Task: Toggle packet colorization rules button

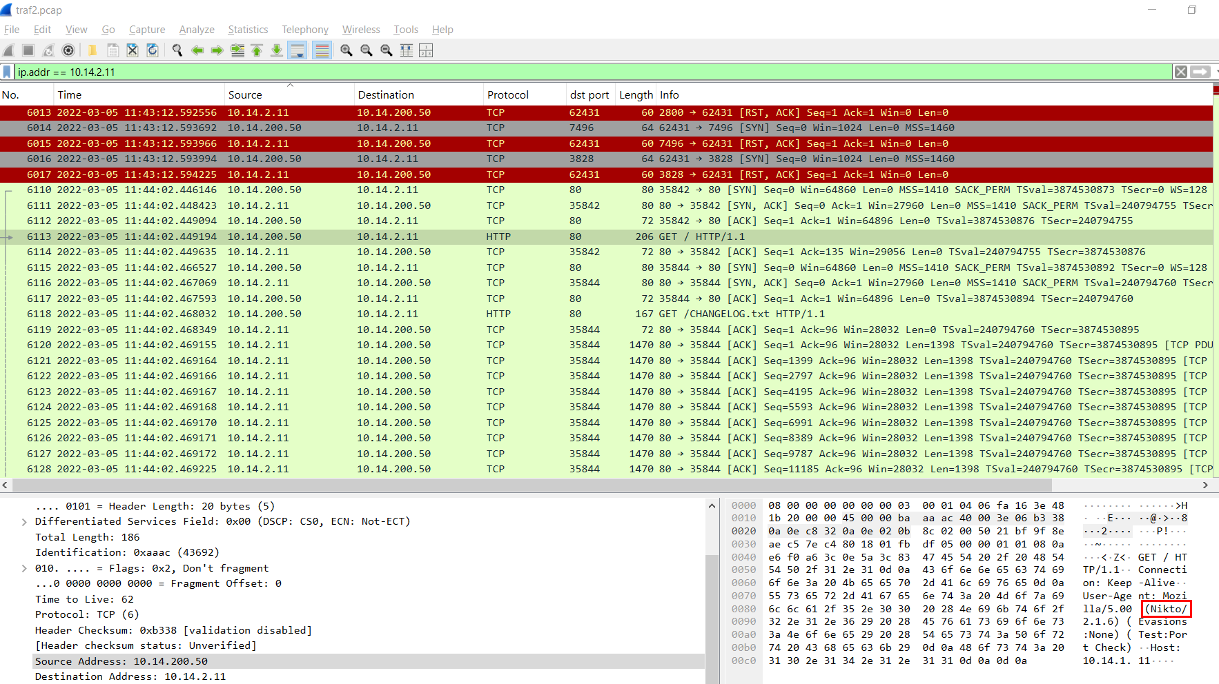Action: click(x=322, y=50)
